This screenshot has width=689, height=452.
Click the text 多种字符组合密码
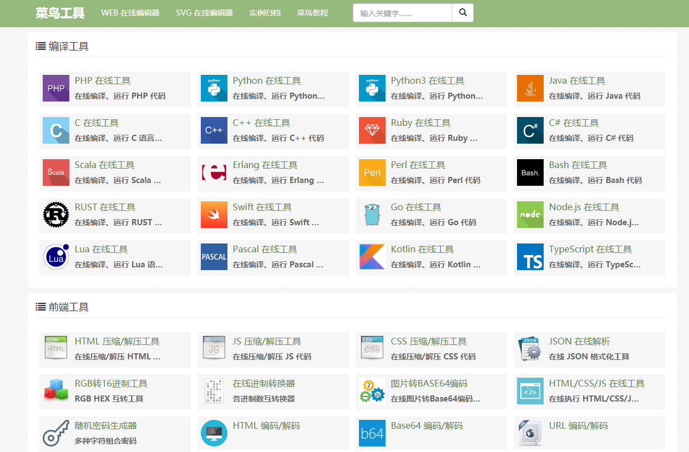point(105,441)
